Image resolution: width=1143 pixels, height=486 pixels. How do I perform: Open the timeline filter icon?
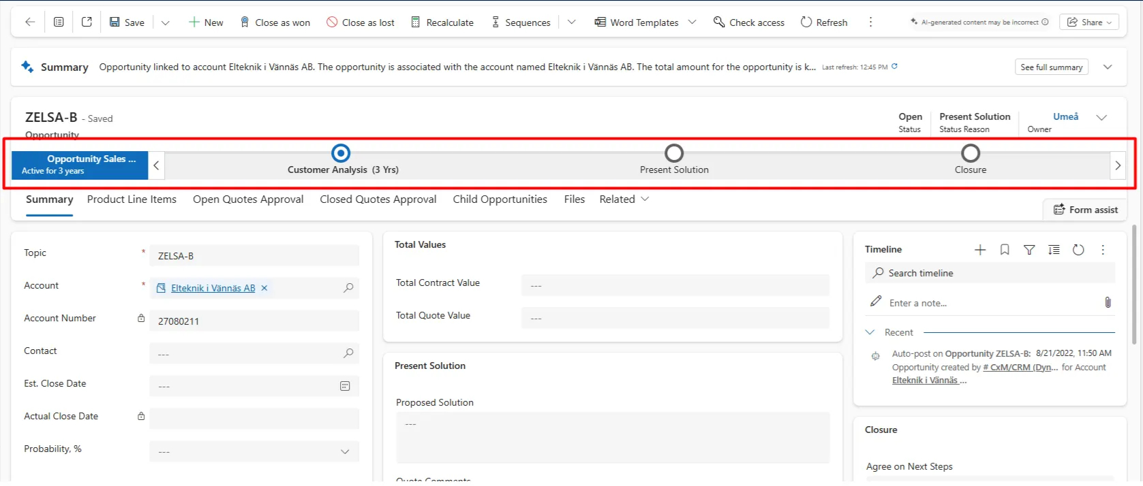click(x=1029, y=250)
